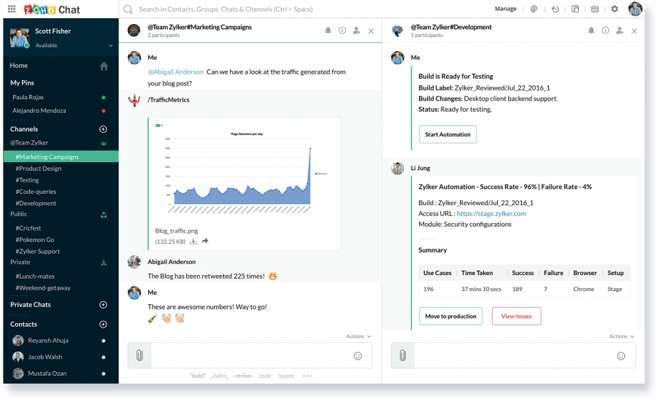
Task: Click the Home house icon
Action: click(x=104, y=66)
